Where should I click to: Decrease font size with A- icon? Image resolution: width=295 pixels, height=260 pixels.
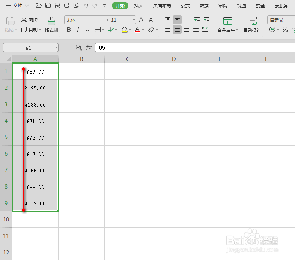pos(152,20)
